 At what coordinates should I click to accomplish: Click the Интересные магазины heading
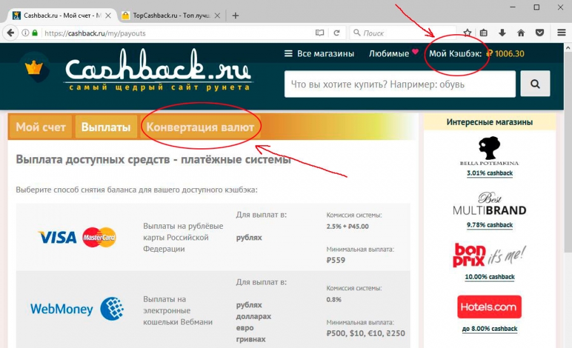[x=489, y=122]
